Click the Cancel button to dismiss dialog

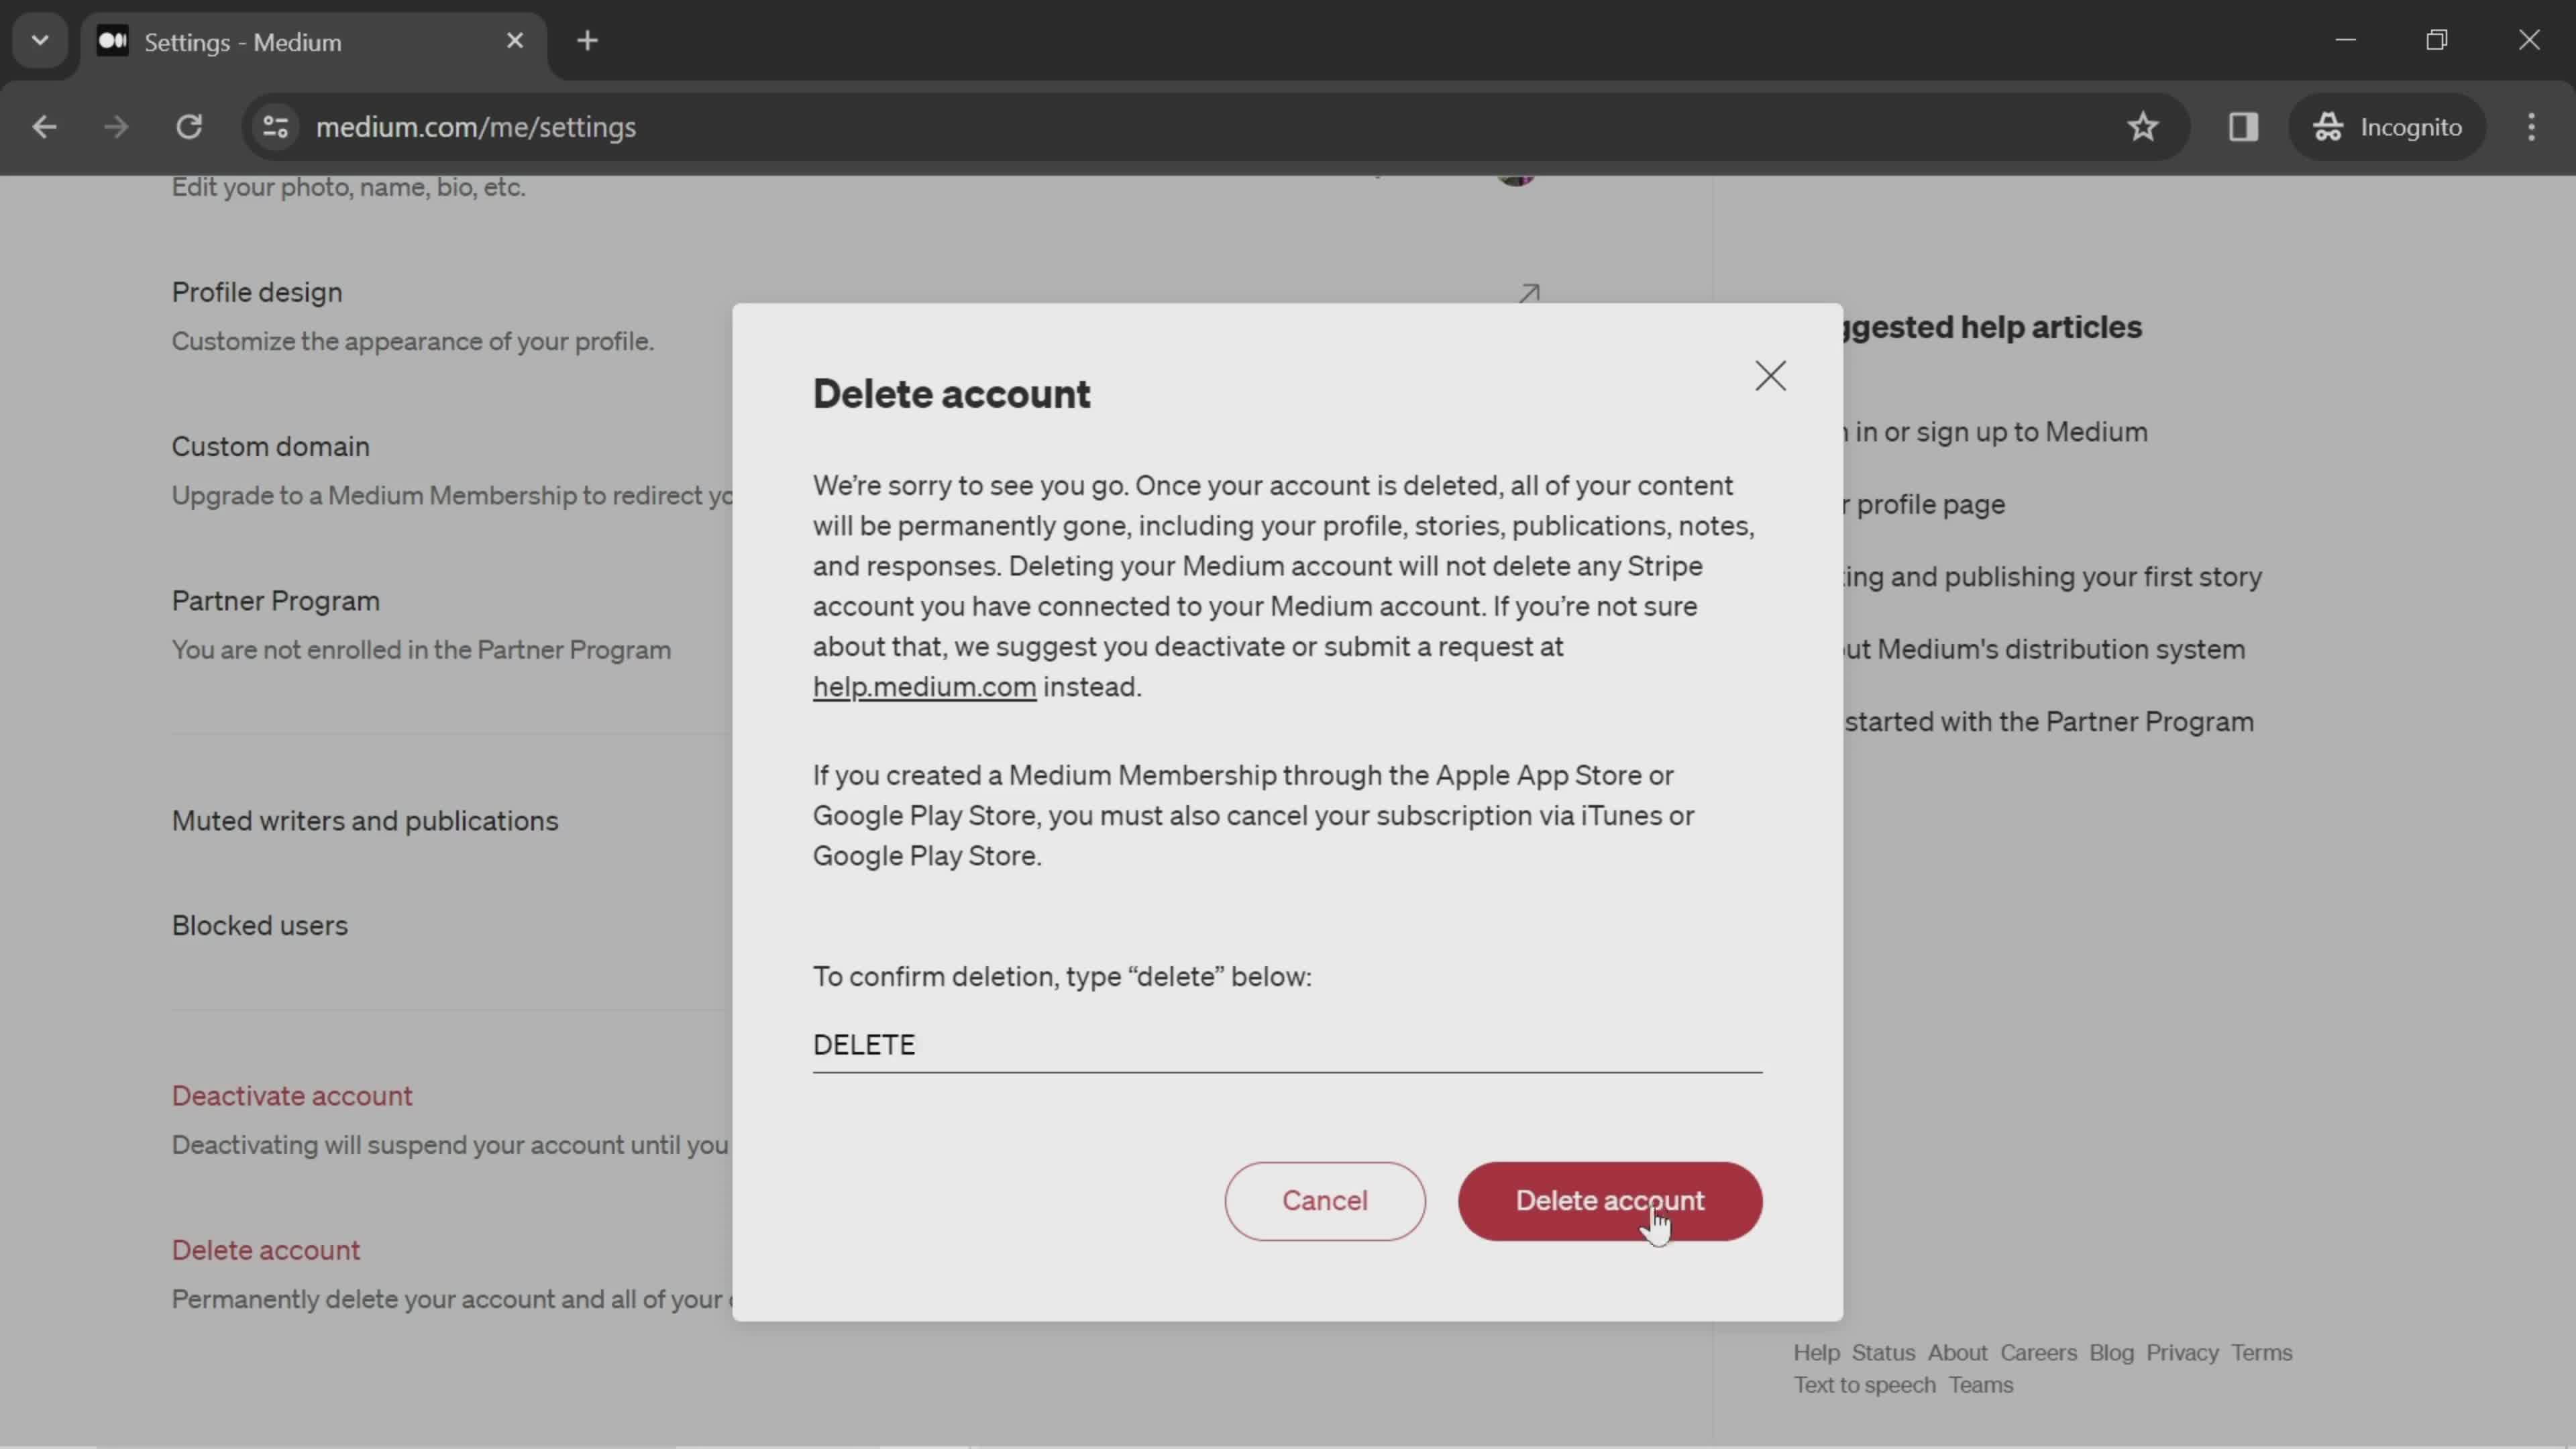(1324, 1199)
